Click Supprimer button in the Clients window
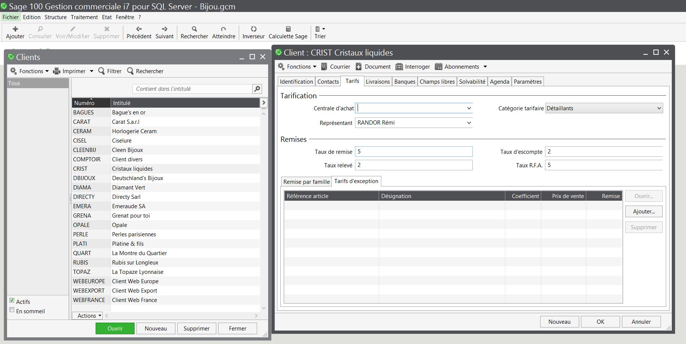 coord(196,328)
